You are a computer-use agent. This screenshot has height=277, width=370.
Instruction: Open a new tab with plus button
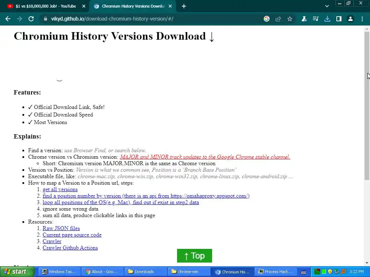click(184, 6)
